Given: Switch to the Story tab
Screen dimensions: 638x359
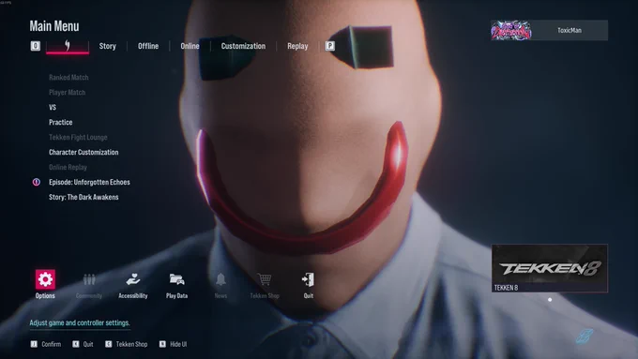Looking at the screenshot, I should [107, 46].
